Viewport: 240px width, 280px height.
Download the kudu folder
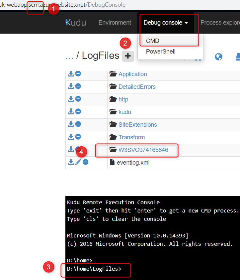(x=71, y=111)
